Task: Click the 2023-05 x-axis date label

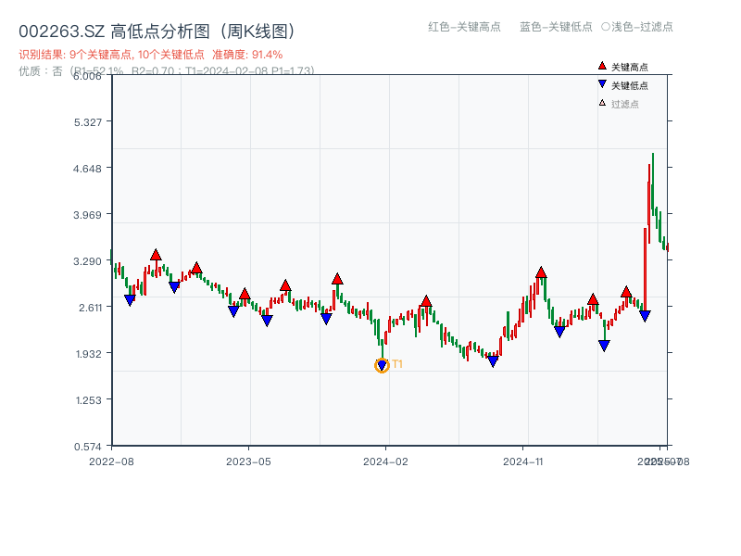Action: [x=248, y=461]
